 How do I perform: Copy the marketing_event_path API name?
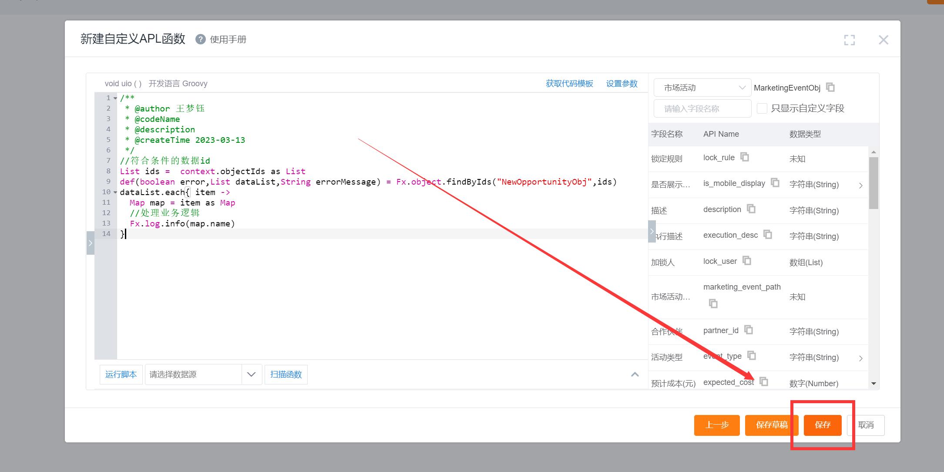(713, 303)
